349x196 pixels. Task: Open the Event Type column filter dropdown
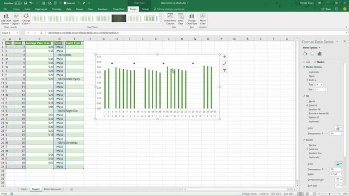pos(82,43)
